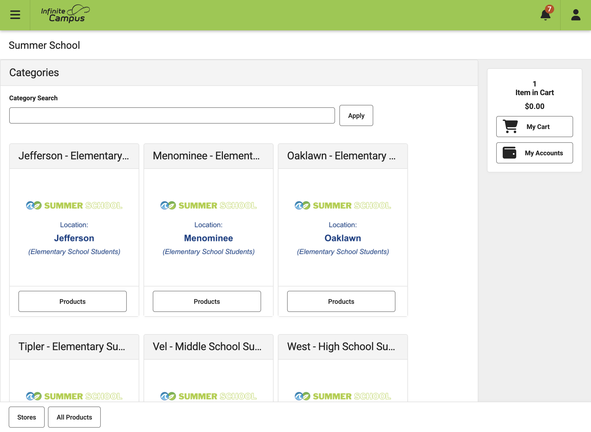Click the Jefferson Summer School banner image
Viewport: 591px width, 432px height.
click(74, 228)
